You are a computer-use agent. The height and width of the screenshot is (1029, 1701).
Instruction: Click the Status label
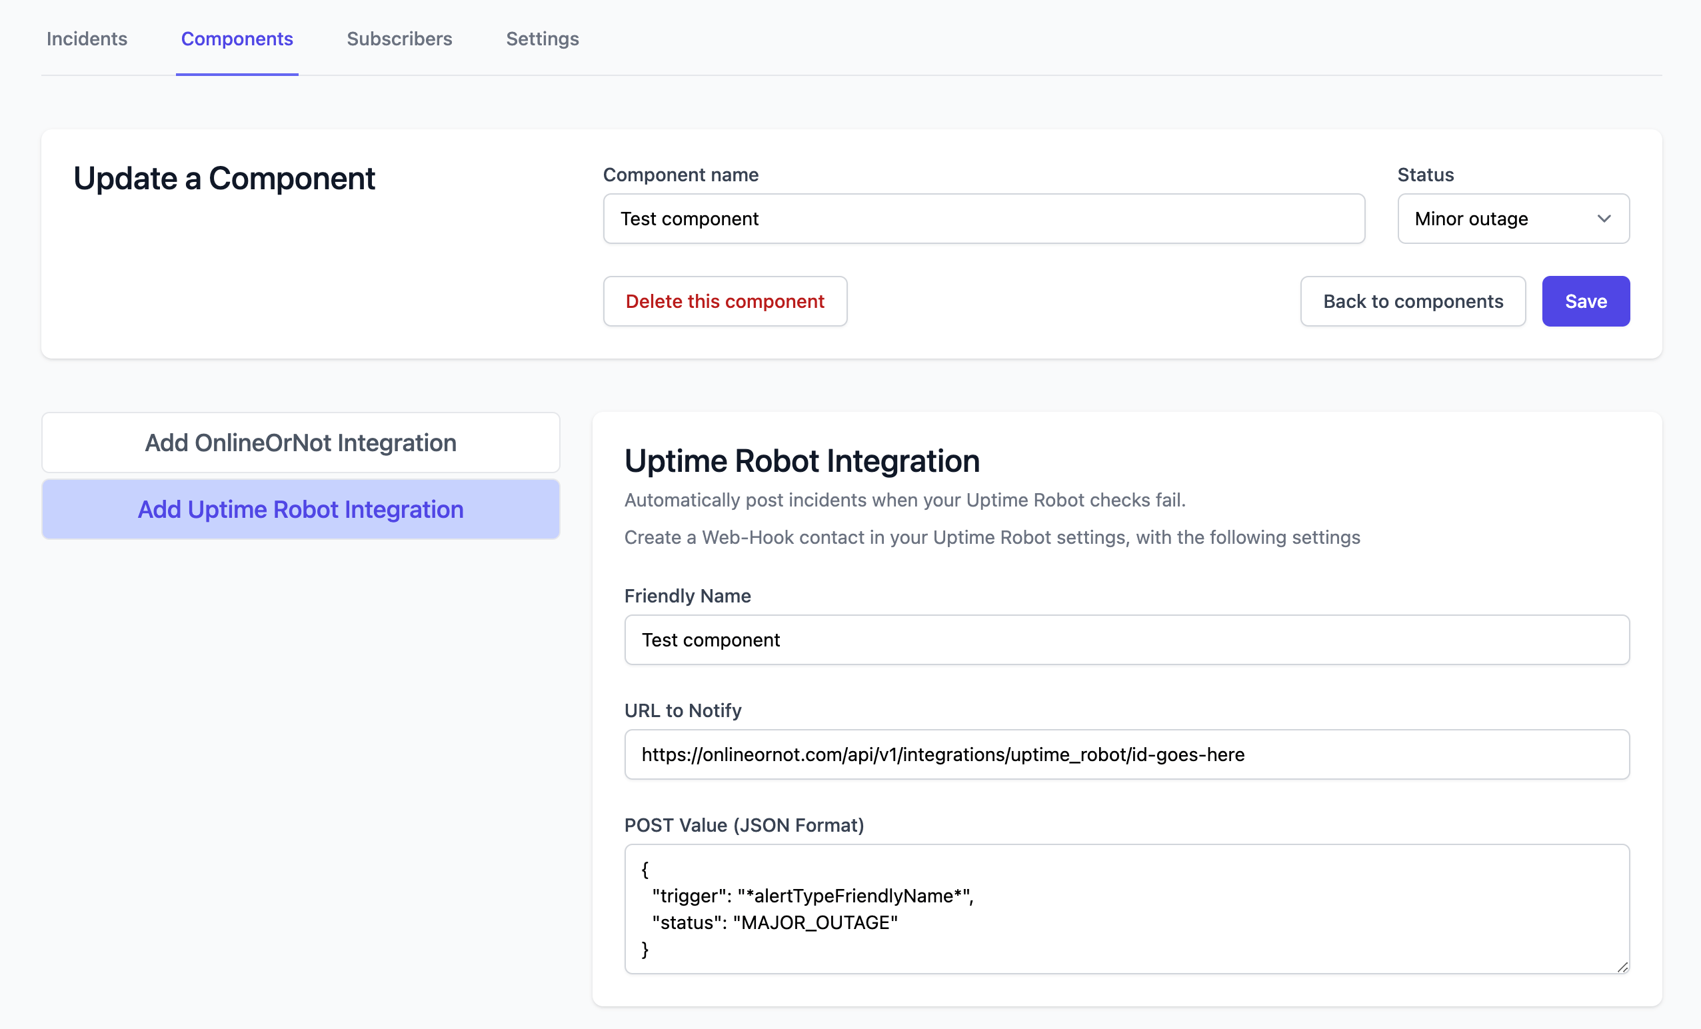tap(1426, 175)
